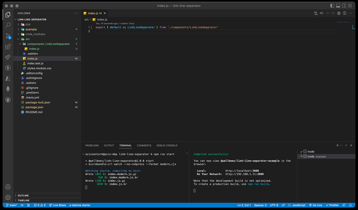Click the Manage gear icon
The width and height of the screenshot is (358, 210).
pyautogui.click(x=8, y=197)
